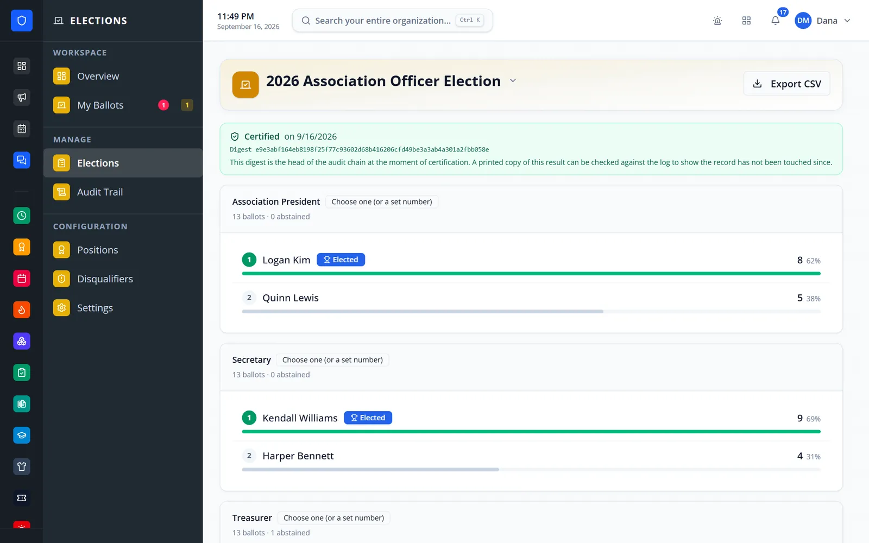Open My Ballots in the sidebar
The width and height of the screenshot is (869, 543).
123,105
